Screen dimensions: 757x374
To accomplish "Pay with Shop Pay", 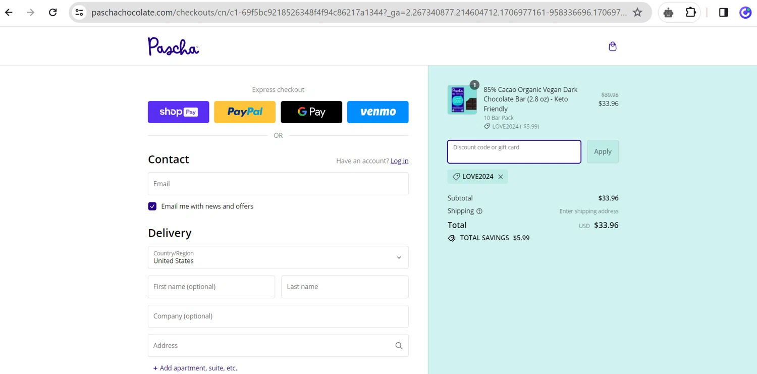I will 178,112.
